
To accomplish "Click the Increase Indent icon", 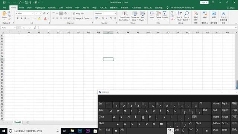I will 69,18.
